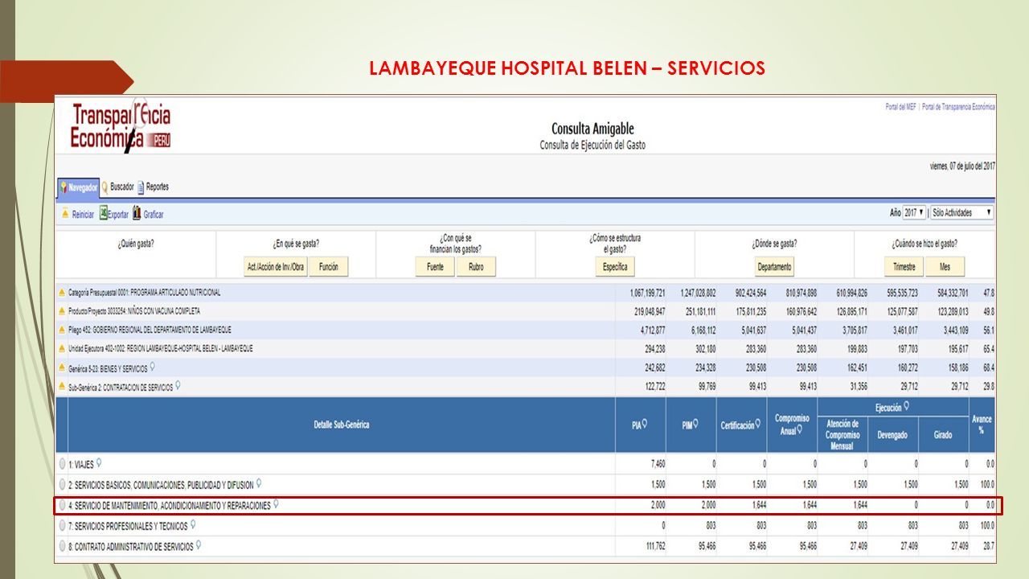Viewport: 1029px width, 579px height.
Task: Click the Específica button
Action: pyautogui.click(x=615, y=267)
